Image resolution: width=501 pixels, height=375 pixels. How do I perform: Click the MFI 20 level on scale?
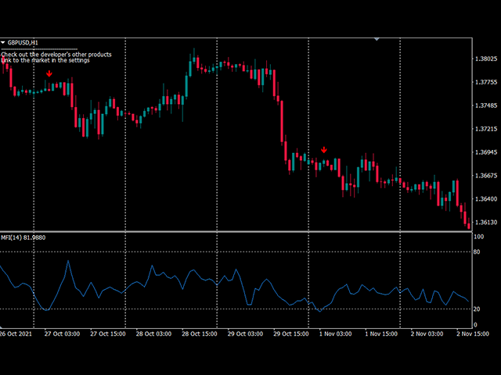click(477, 309)
